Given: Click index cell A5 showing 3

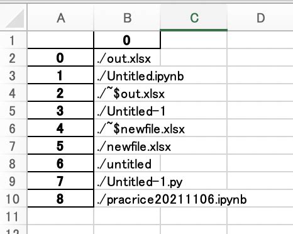Looking at the screenshot, I should [x=60, y=111].
